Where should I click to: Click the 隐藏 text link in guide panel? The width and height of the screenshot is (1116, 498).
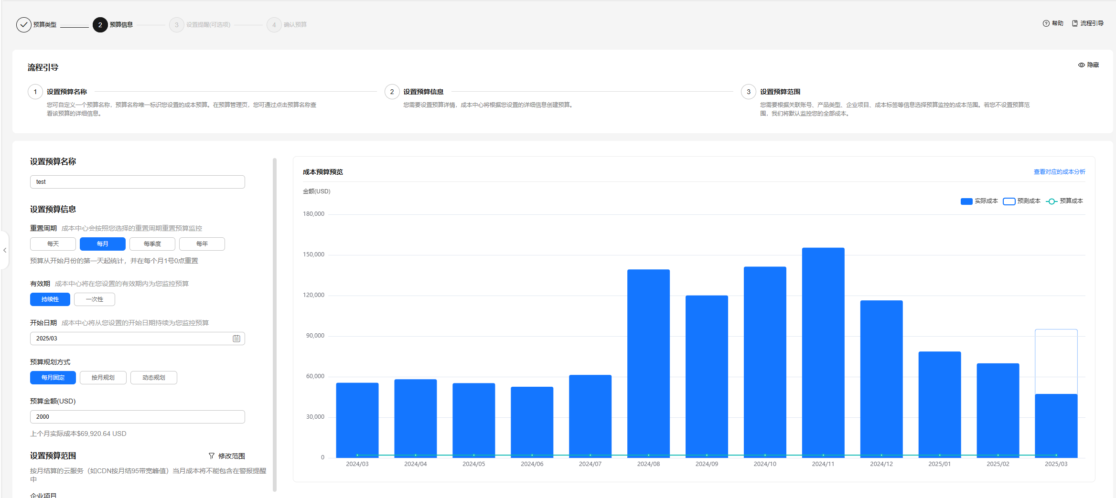[x=1093, y=65]
